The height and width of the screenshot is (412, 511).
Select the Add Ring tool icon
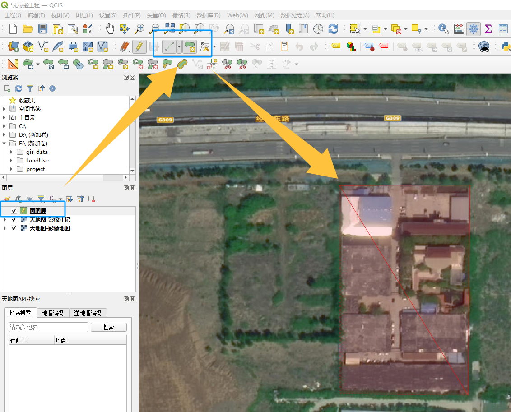pos(93,64)
